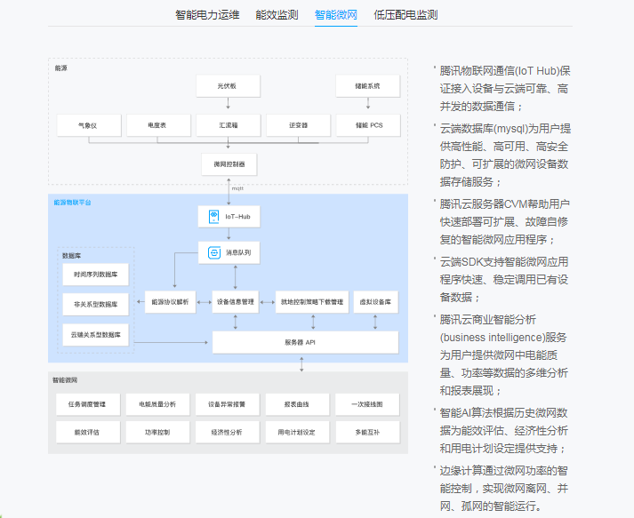
Task: Go to the 低压配电监测 tab
Action: (x=405, y=15)
